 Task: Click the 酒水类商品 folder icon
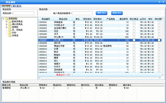tap(10, 24)
